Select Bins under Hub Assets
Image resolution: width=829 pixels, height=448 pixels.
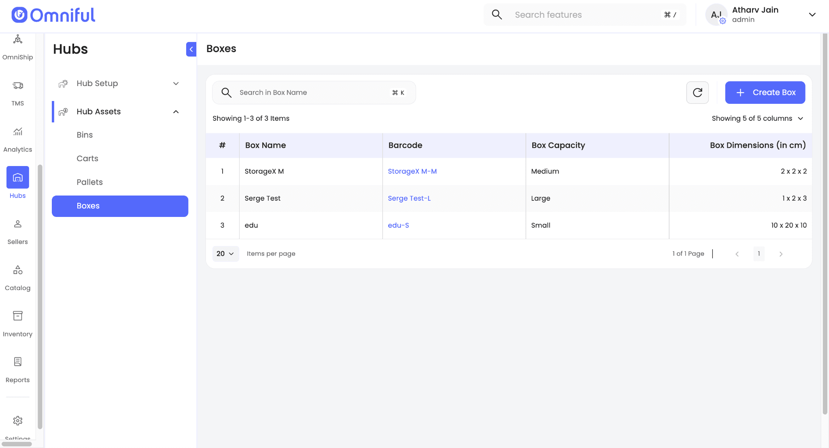coord(85,135)
